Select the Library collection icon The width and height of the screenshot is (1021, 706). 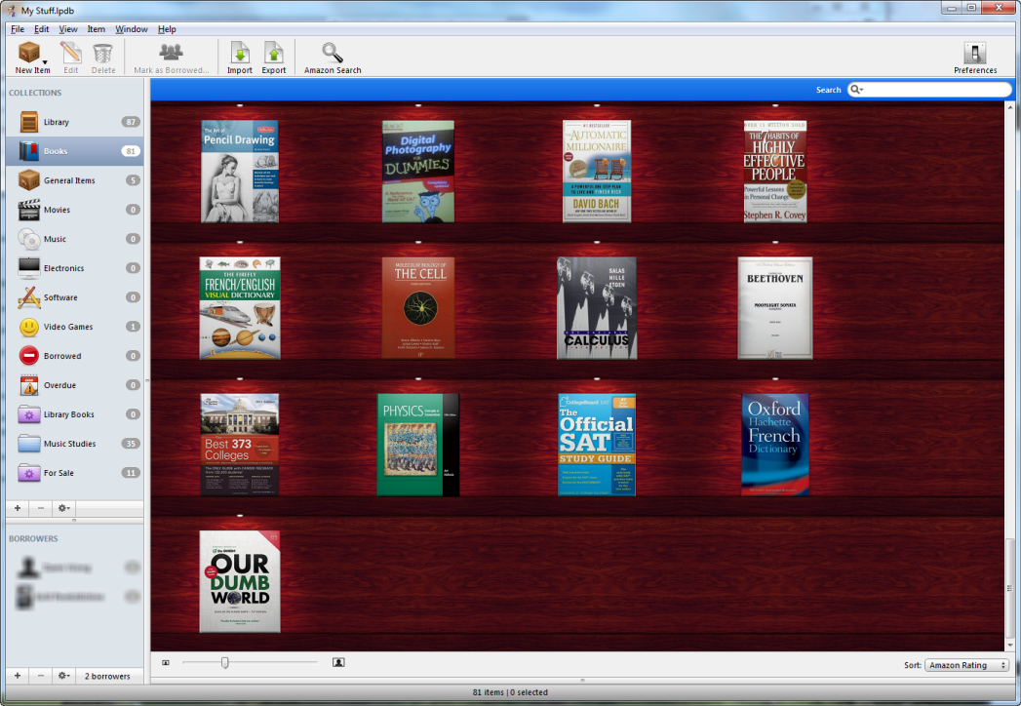28,122
